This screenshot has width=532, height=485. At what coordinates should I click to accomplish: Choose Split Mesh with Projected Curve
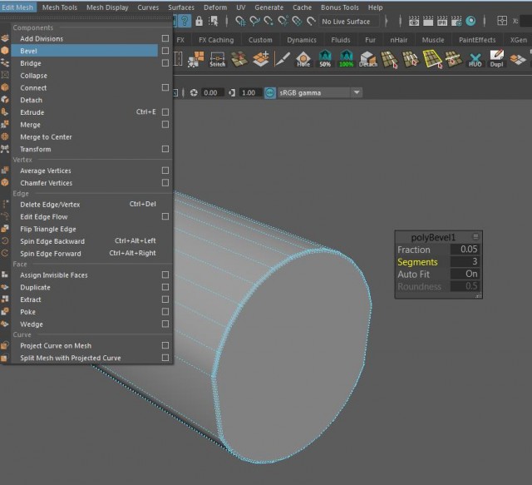[85, 358]
